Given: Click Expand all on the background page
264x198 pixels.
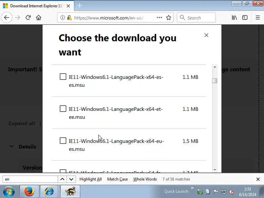Looking at the screenshot, I should [22, 123].
